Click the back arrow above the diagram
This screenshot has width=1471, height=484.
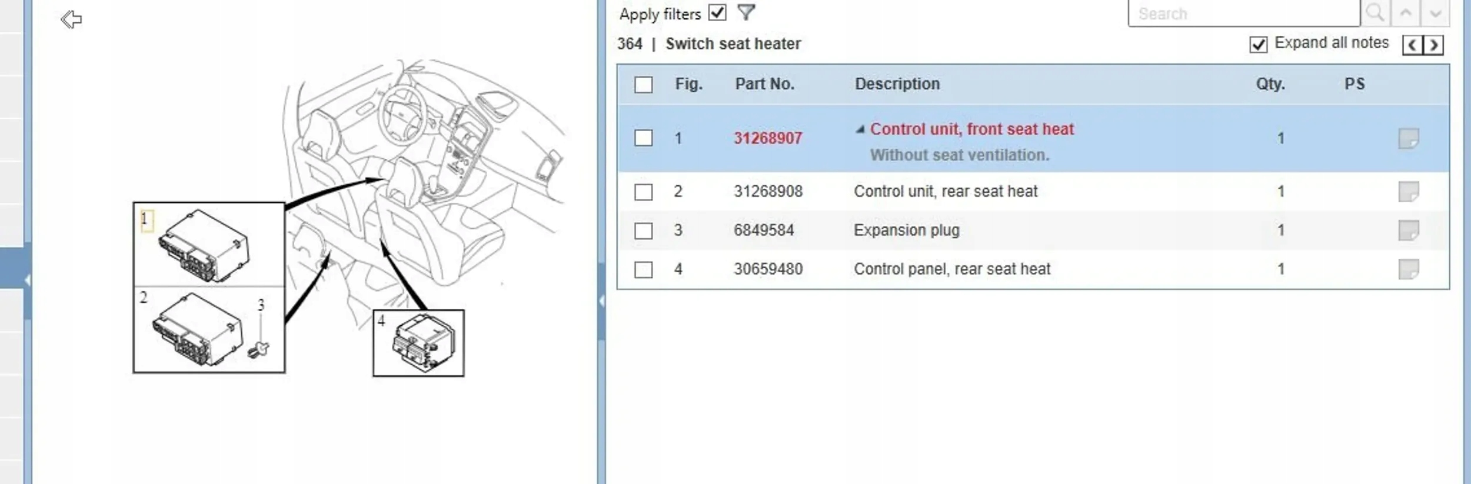(x=71, y=19)
